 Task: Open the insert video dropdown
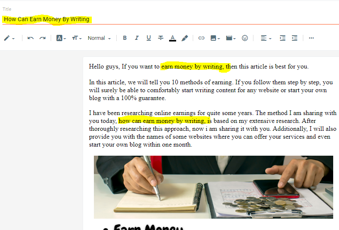(x=231, y=38)
